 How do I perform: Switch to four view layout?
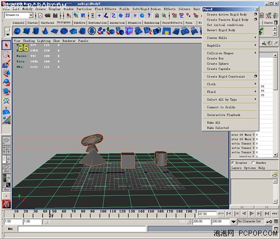(x=6, y=150)
